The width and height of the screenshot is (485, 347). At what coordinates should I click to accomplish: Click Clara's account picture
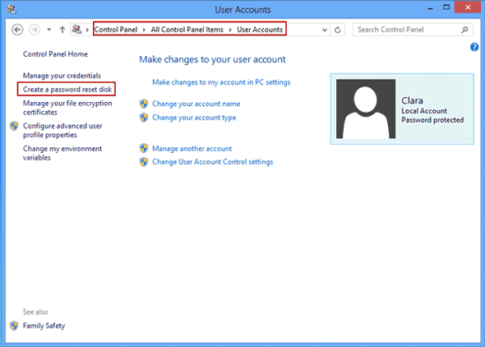(366, 109)
